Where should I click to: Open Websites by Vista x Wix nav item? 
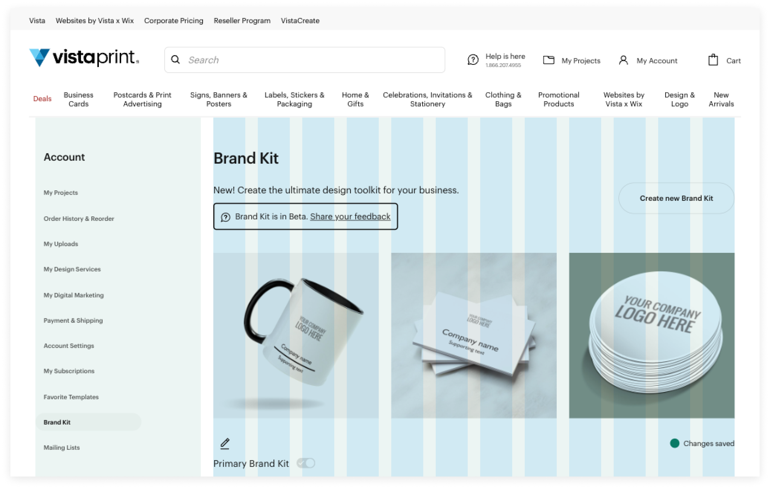tap(624, 99)
